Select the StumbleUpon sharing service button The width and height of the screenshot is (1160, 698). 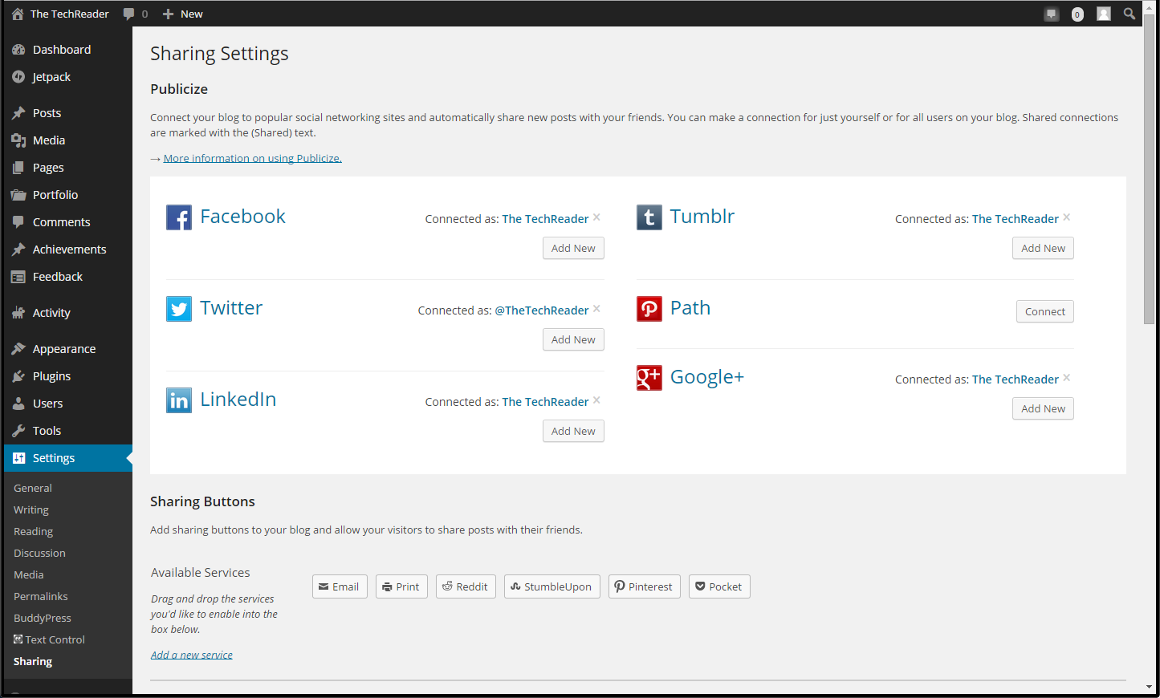552,586
